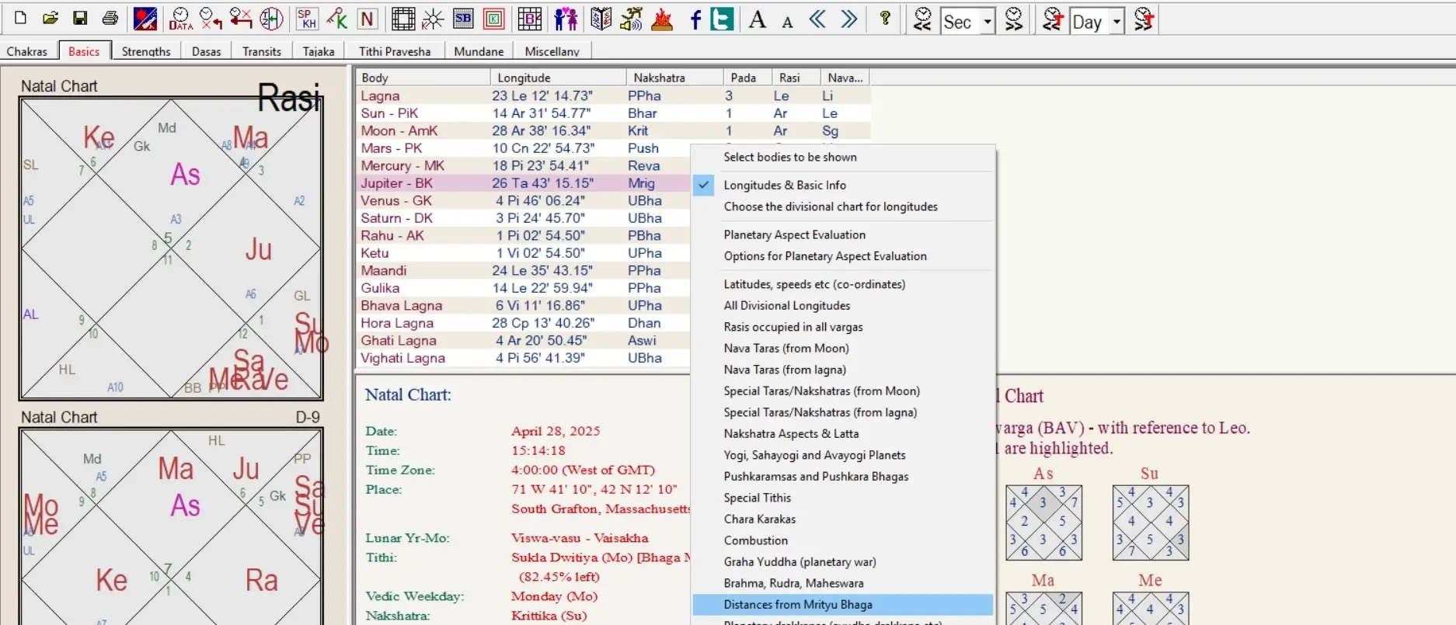Click the Nakshatra column header
This screenshot has height=625, width=1456.
(x=659, y=78)
